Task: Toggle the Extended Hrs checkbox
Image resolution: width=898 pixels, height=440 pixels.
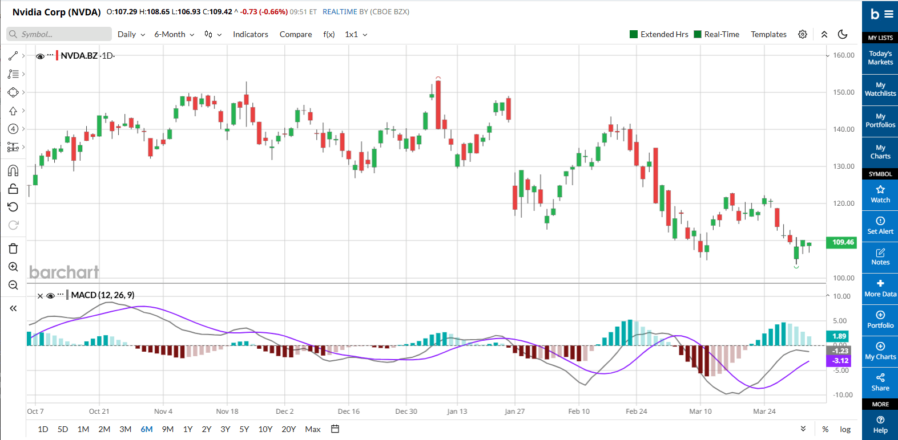Action: 634,34
